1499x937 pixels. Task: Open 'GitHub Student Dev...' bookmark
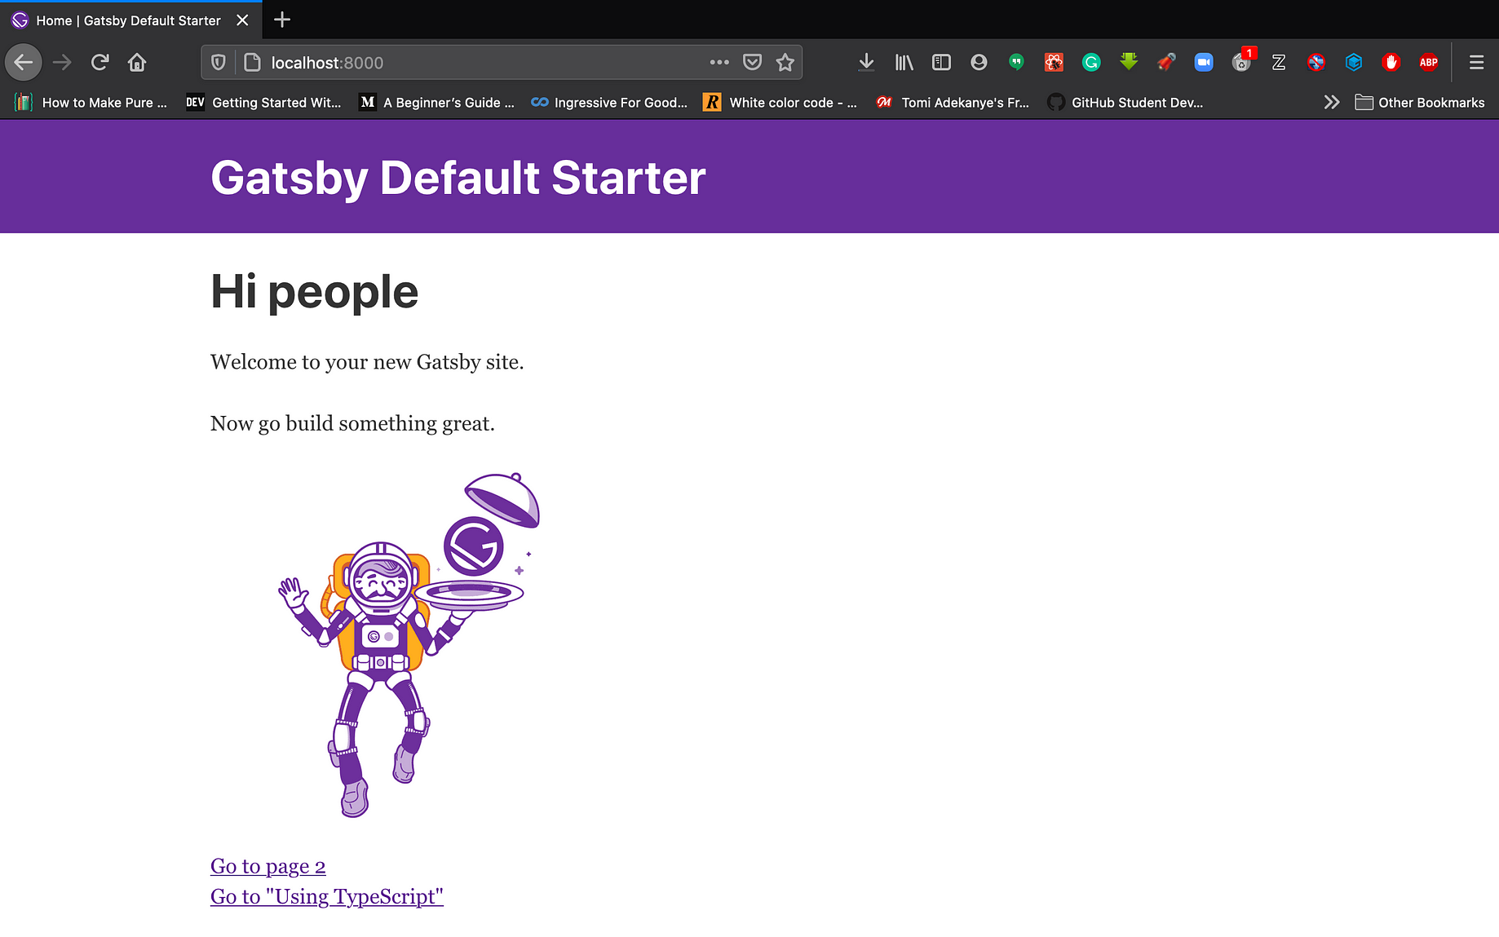1125,102
